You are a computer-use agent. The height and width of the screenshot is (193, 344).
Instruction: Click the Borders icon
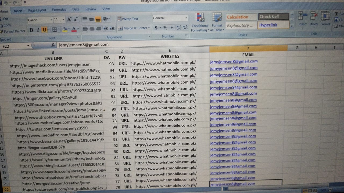tap(55, 29)
